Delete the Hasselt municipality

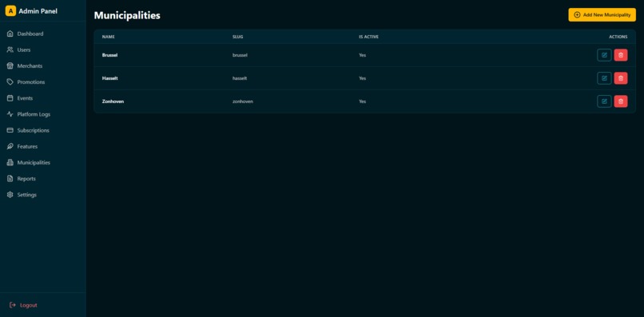tap(621, 78)
